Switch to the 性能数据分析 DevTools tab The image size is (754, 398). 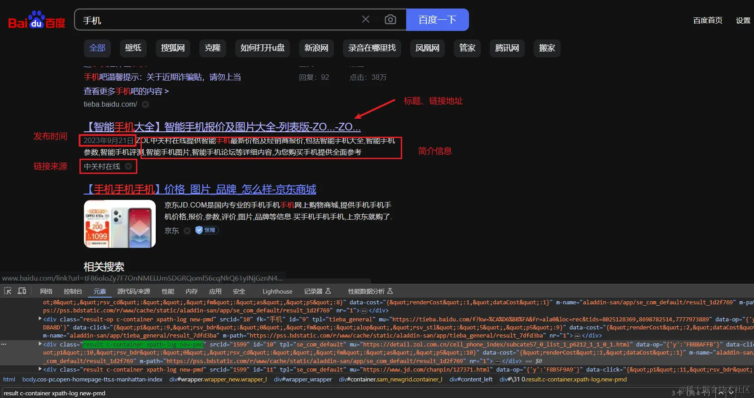370,291
